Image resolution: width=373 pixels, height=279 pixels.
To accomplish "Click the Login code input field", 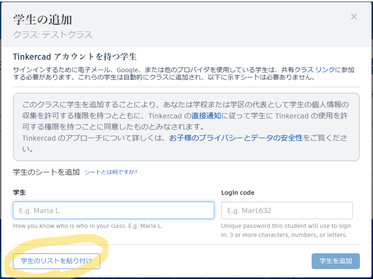I will click(287, 210).
